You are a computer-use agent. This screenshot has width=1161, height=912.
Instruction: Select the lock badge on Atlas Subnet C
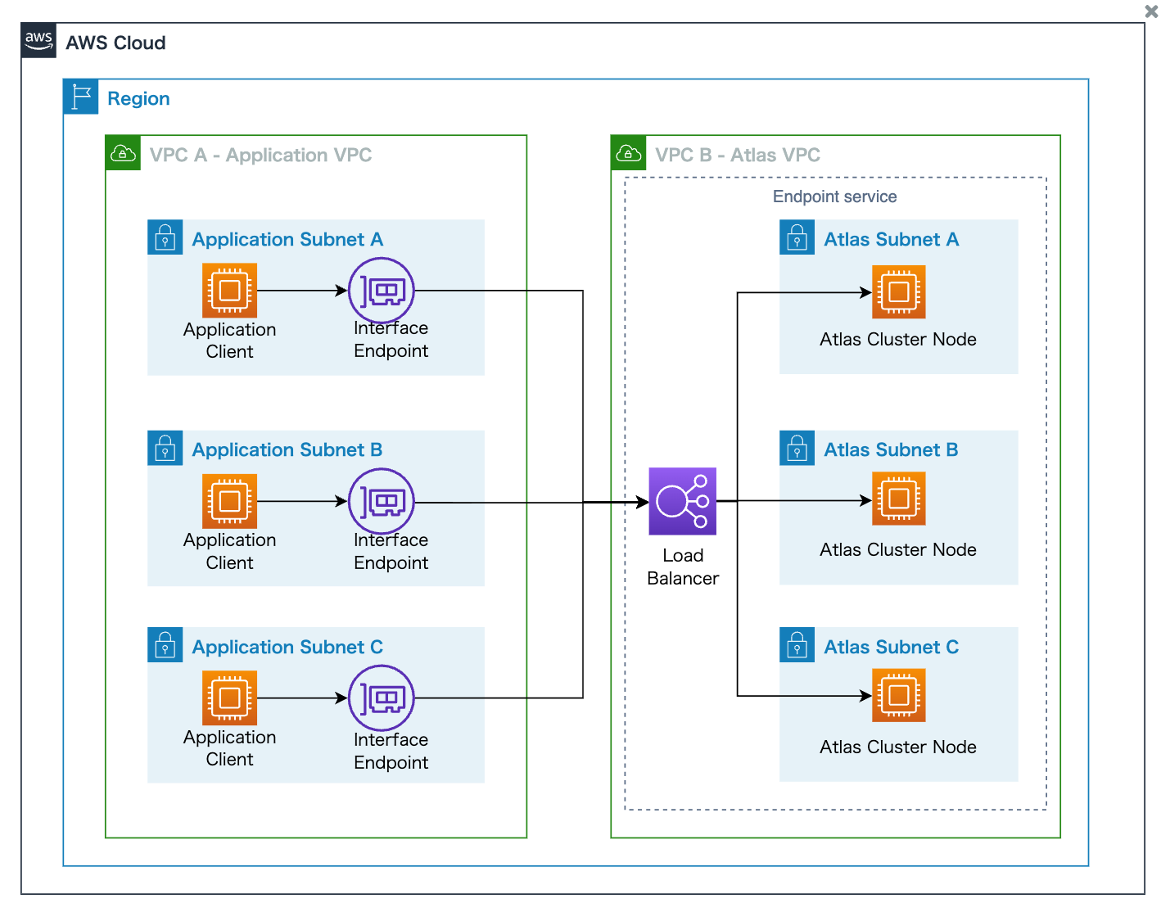pos(797,644)
